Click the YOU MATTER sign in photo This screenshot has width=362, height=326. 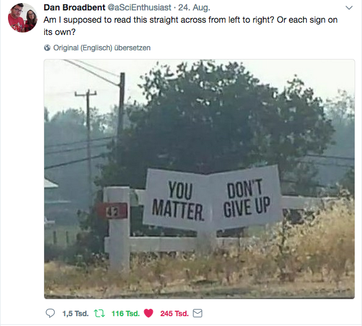tap(177, 200)
